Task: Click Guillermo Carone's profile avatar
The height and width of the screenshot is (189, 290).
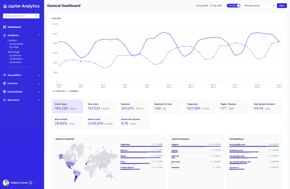Action: pyautogui.click(x=6, y=183)
